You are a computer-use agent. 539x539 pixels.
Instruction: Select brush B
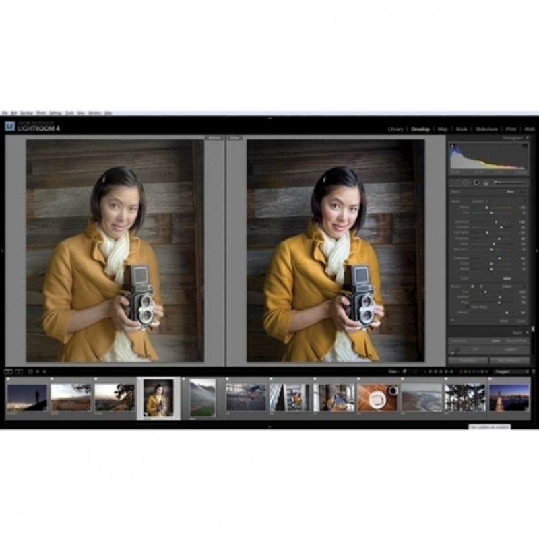481,286
